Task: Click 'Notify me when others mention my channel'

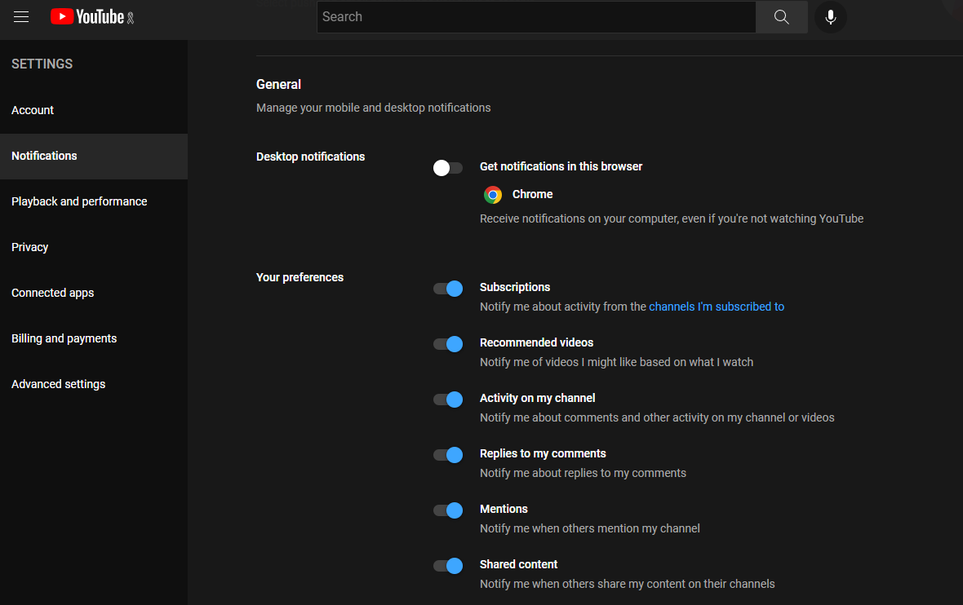Action: coord(589,528)
